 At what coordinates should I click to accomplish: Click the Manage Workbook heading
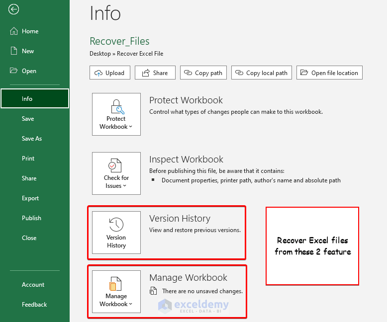pyautogui.click(x=188, y=278)
